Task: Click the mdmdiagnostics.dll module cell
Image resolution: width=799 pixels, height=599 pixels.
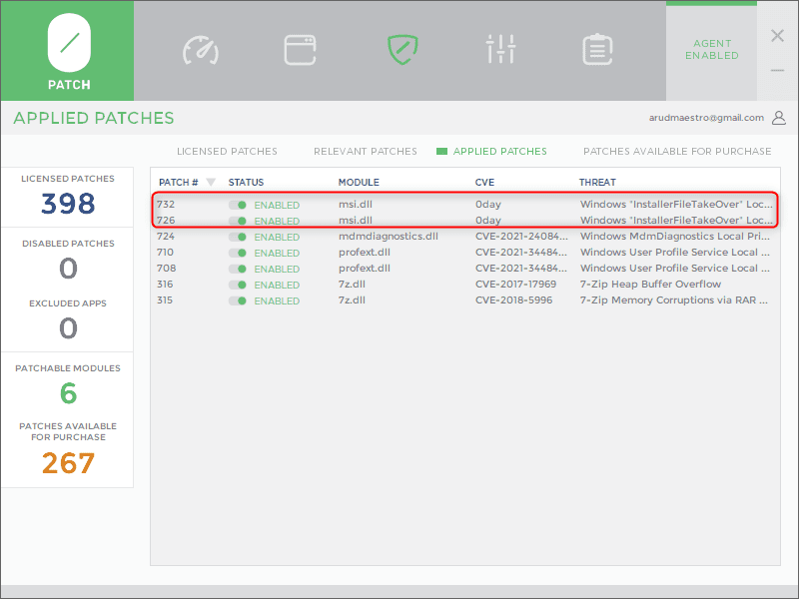Action: [389, 236]
